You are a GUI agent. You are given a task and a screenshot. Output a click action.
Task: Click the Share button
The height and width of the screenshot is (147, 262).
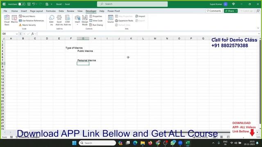click(229, 11)
